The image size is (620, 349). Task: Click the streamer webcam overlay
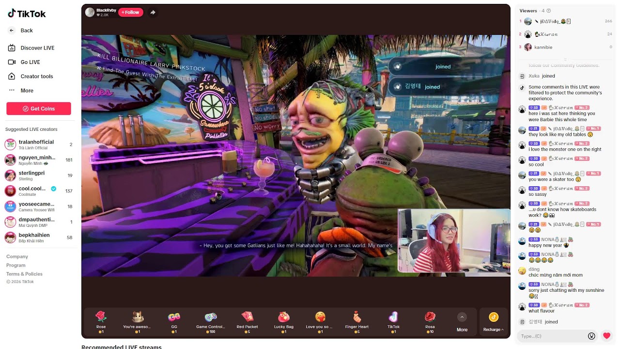454,241
